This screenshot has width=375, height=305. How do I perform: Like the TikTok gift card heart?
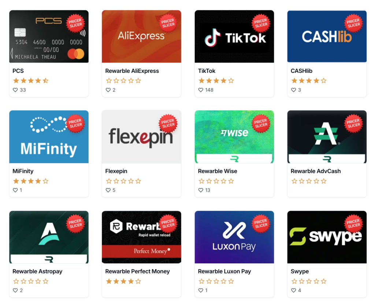[x=201, y=90]
